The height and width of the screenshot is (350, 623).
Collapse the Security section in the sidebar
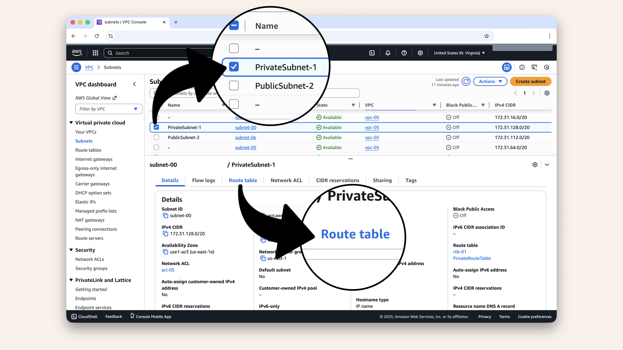click(x=71, y=250)
